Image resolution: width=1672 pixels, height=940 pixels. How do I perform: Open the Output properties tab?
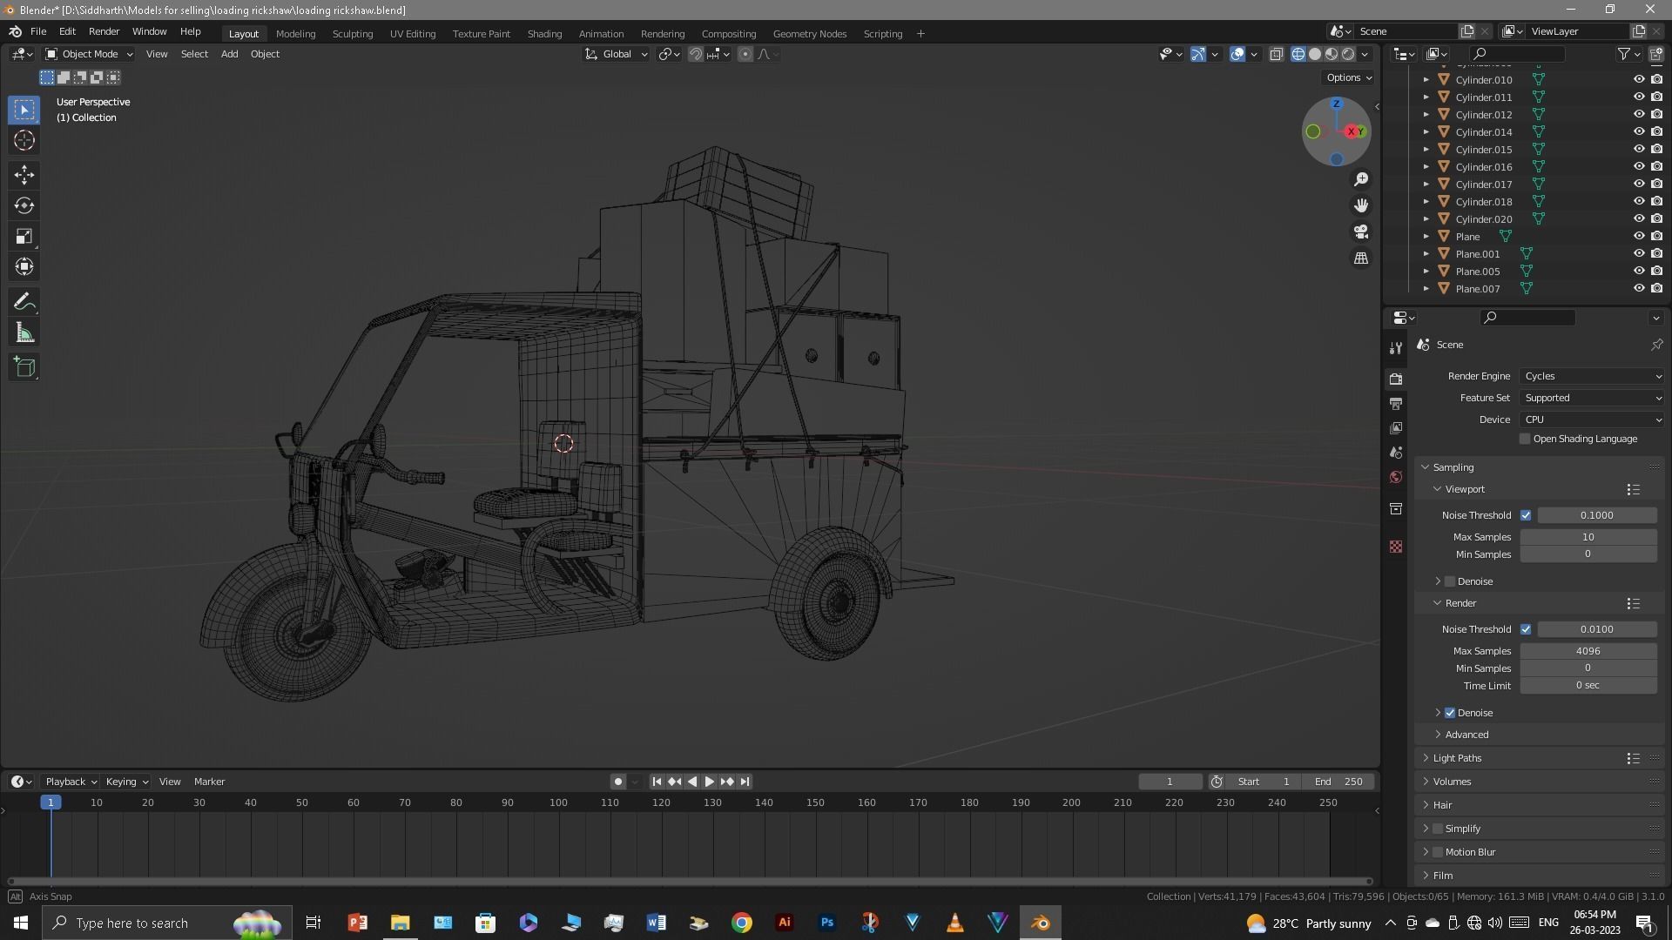[1396, 404]
